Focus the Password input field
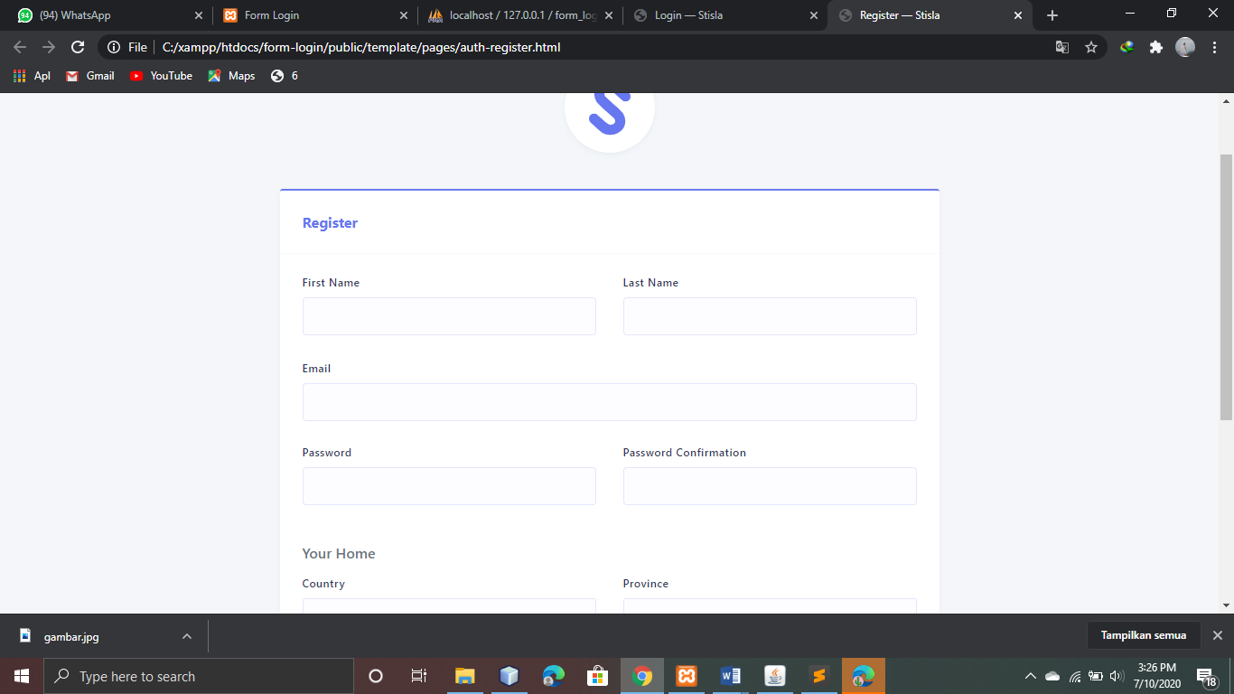1234x694 pixels. [x=449, y=486]
